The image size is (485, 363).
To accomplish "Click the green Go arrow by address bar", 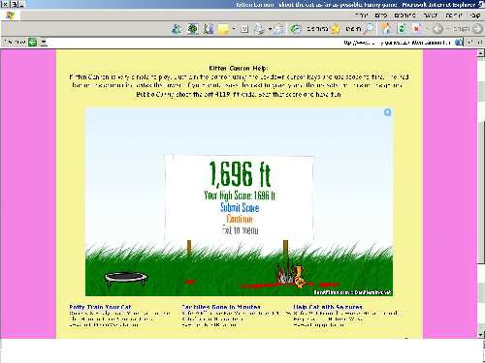I will click(32, 42).
